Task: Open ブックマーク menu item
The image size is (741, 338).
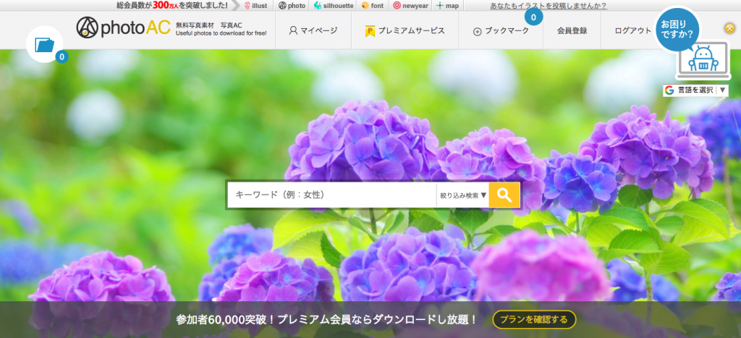Action: point(501,30)
